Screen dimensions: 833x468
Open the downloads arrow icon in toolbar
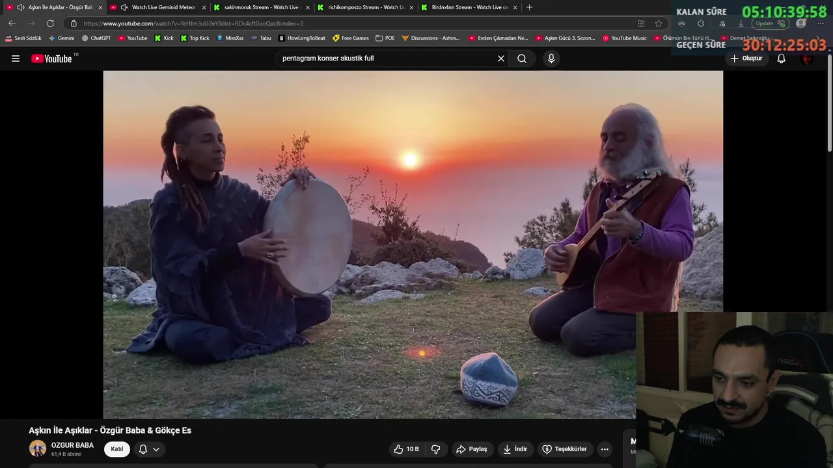pyautogui.click(x=741, y=23)
